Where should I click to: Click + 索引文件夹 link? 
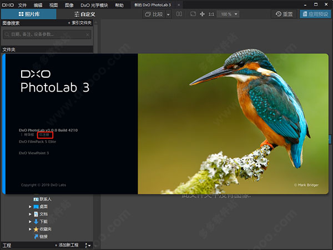(79, 23)
